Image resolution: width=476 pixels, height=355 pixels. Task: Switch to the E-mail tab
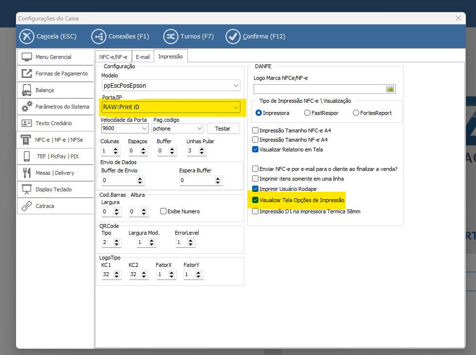[143, 57]
